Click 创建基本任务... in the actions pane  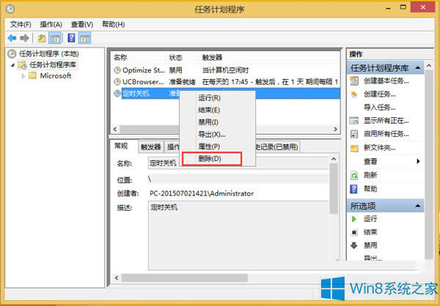[386, 81]
